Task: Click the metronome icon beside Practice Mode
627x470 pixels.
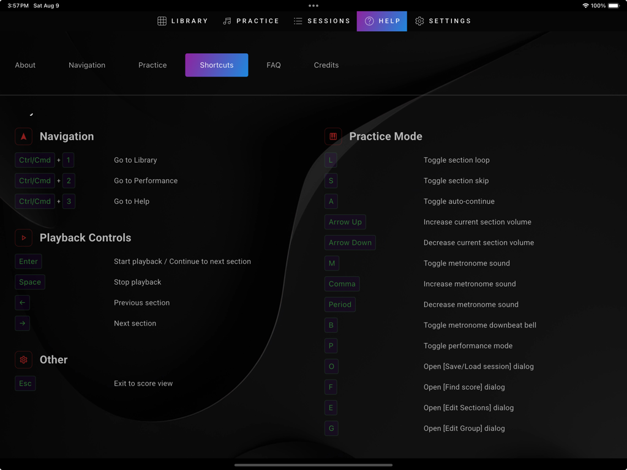Action: point(332,136)
